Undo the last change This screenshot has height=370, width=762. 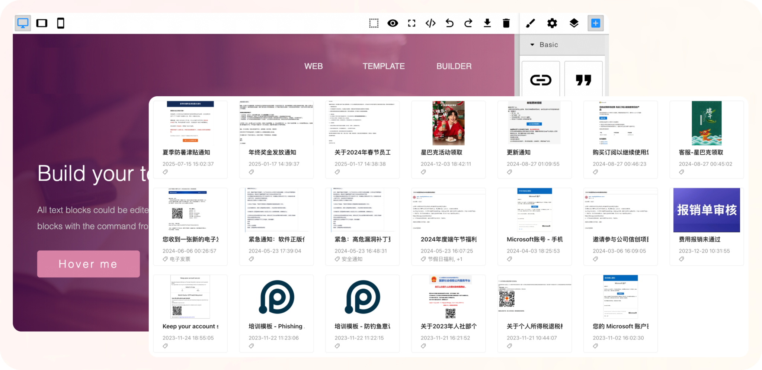(449, 23)
